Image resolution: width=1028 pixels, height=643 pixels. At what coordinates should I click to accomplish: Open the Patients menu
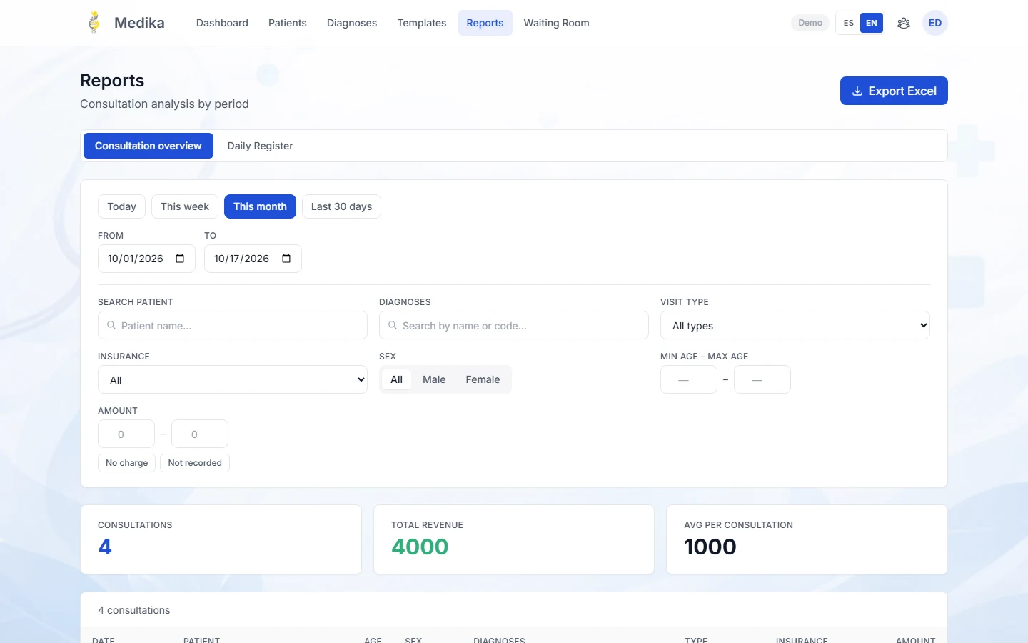coord(288,23)
